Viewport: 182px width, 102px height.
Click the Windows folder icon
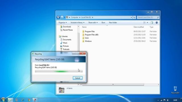pyautogui.click(x=83, y=41)
